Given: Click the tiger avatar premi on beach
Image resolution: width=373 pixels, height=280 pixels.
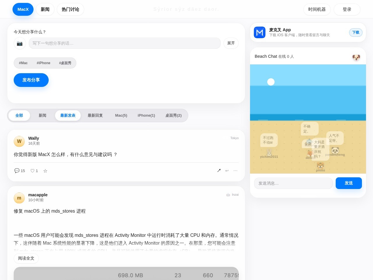Looking at the screenshot, I should (321, 166).
